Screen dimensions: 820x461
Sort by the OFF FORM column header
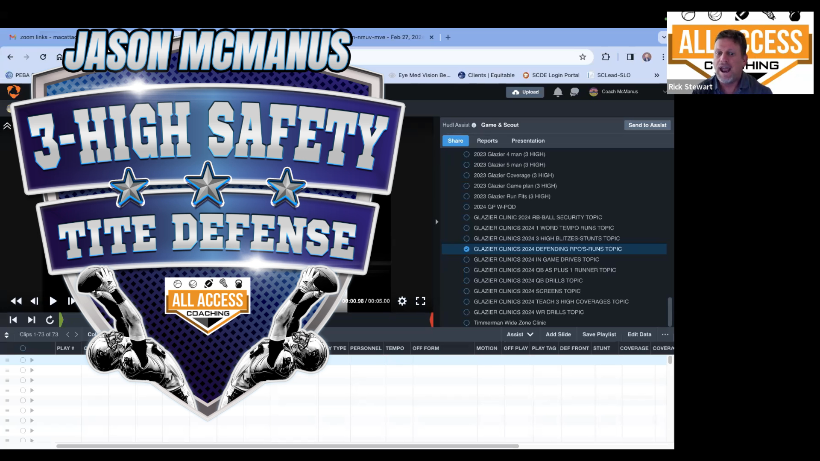[425, 348]
